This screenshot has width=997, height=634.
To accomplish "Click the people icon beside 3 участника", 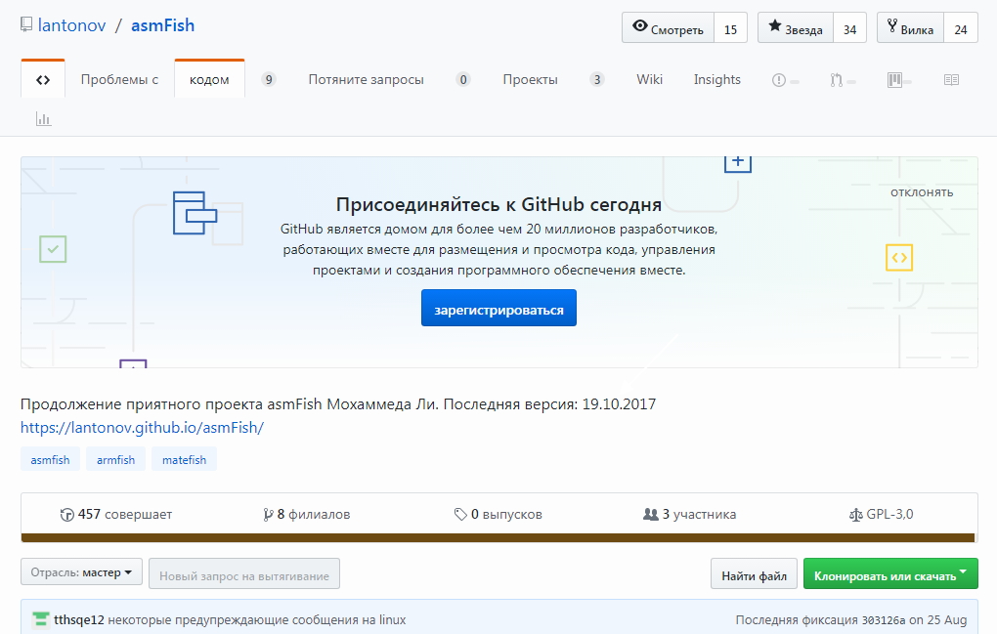I will click(x=650, y=514).
